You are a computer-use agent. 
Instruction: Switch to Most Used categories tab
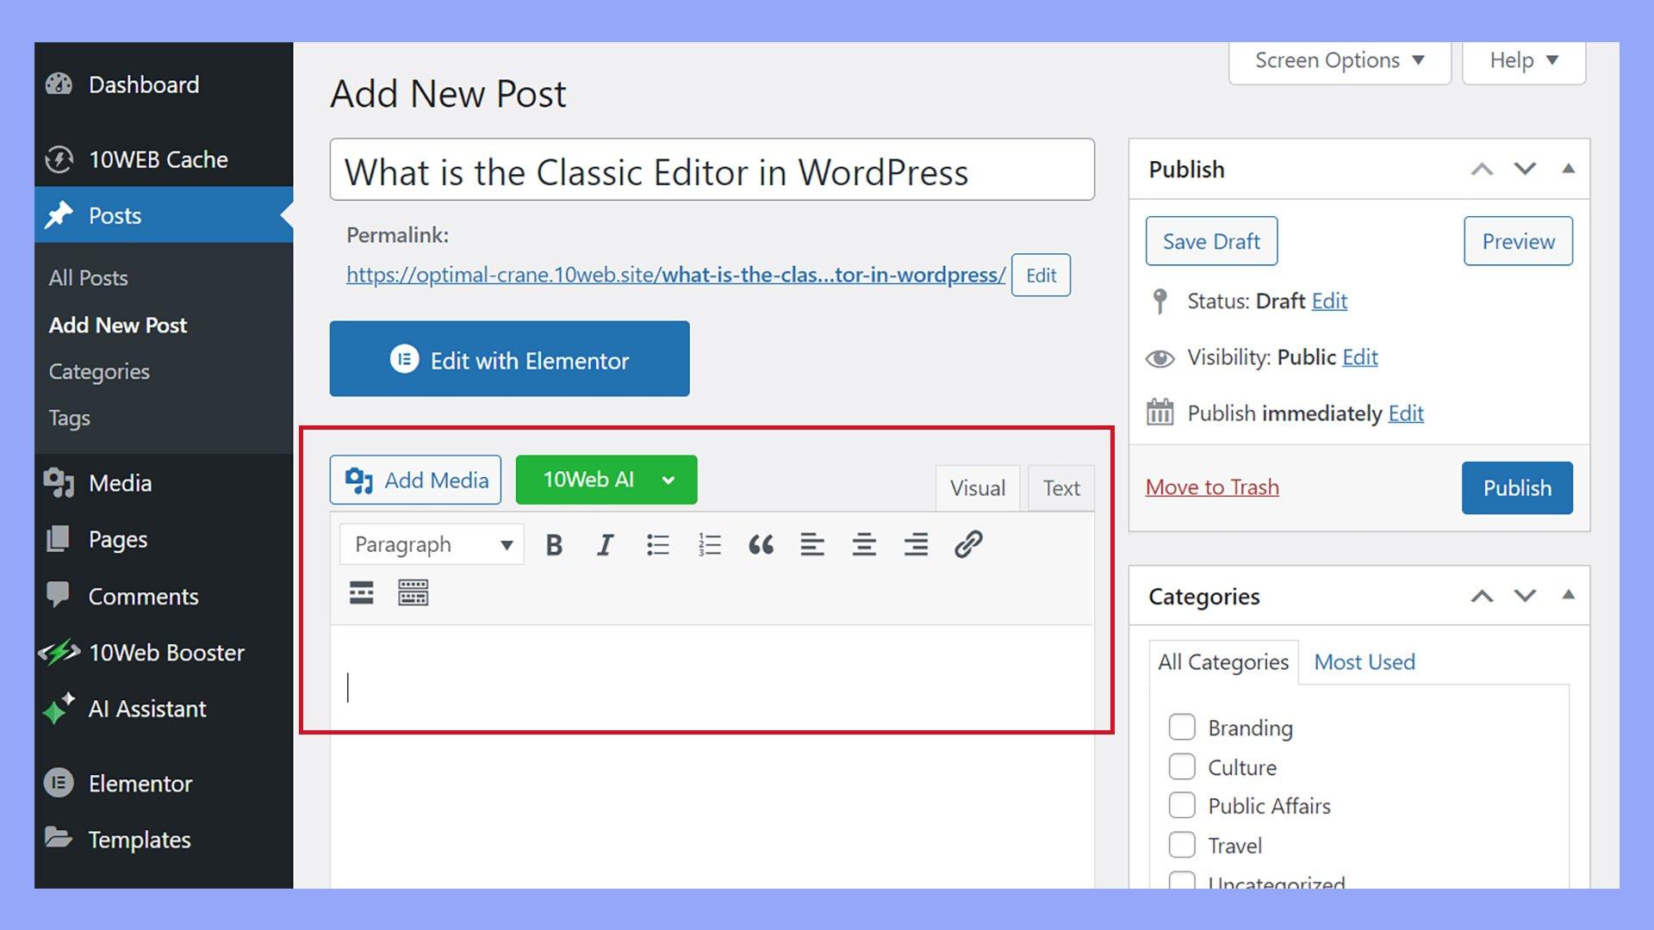pos(1364,661)
